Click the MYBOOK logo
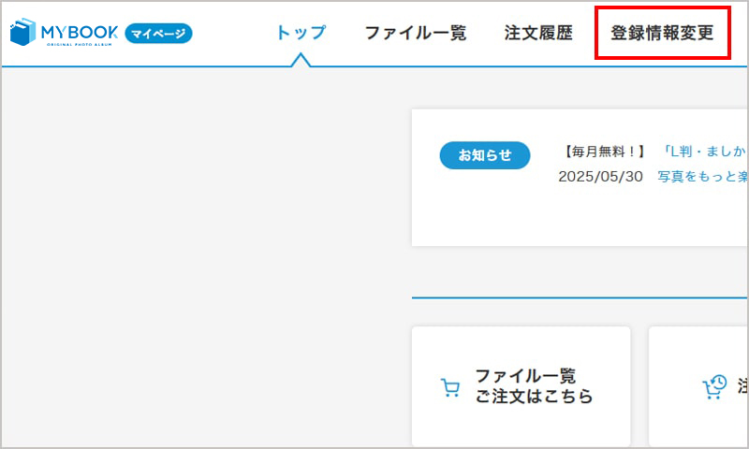 coord(64,33)
